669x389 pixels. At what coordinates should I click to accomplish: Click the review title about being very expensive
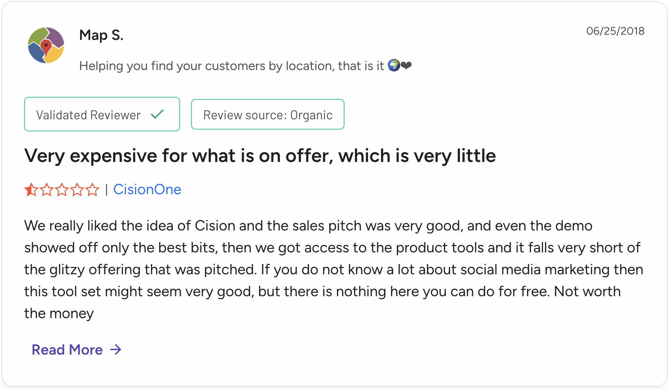(x=260, y=156)
